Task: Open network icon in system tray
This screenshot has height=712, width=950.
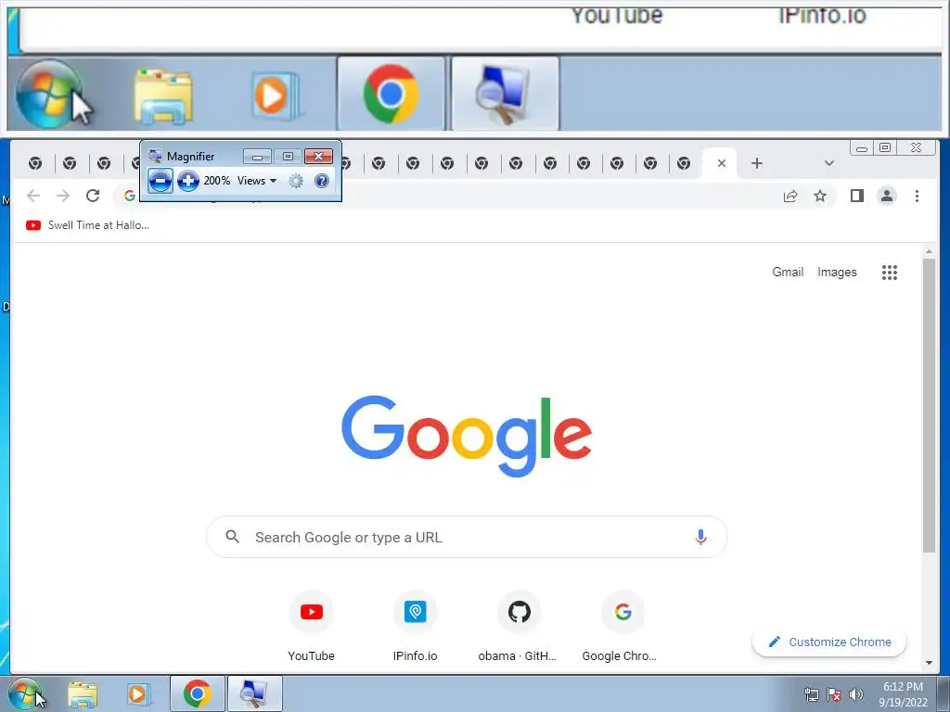Action: point(811,694)
